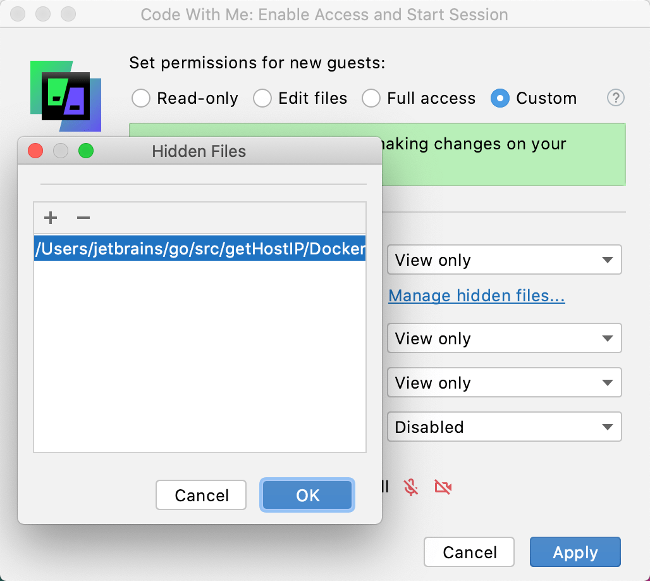Expand the middle View only dropdown

coord(504,338)
